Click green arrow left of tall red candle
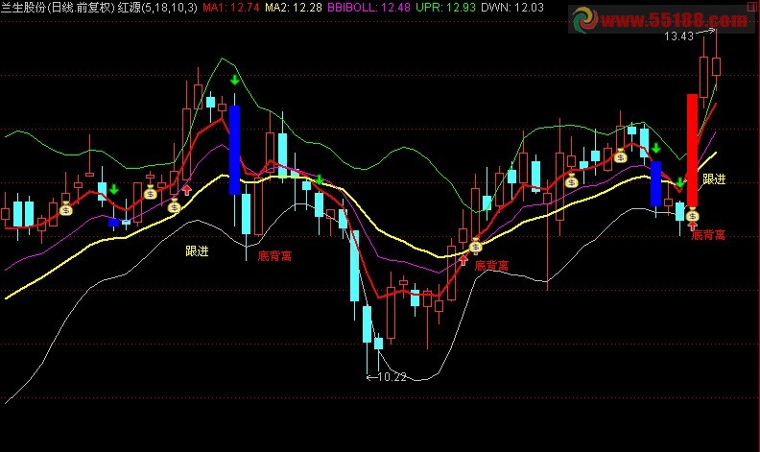 click(680, 182)
